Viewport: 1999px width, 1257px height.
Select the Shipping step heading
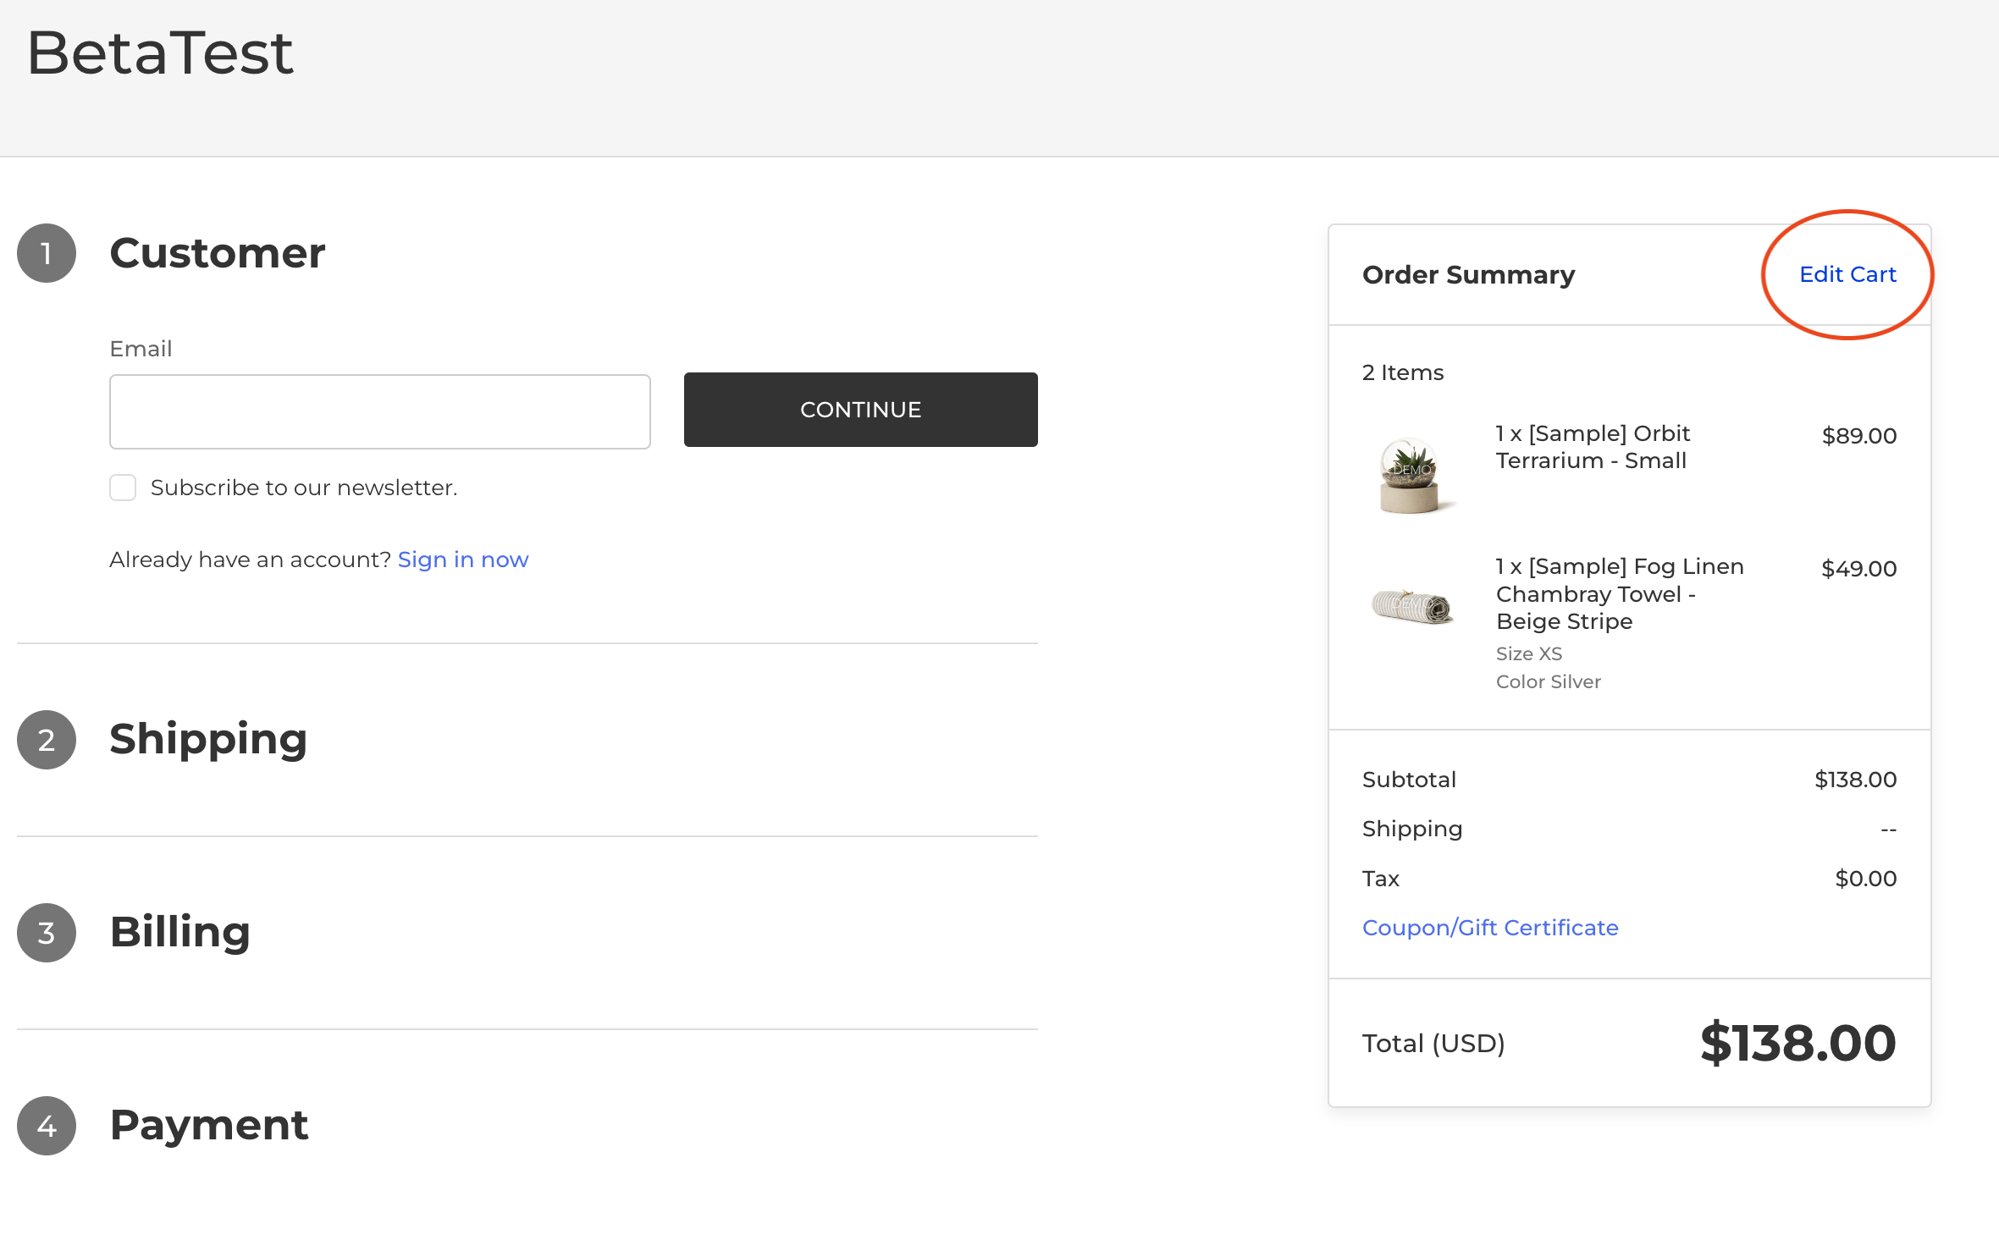[208, 739]
